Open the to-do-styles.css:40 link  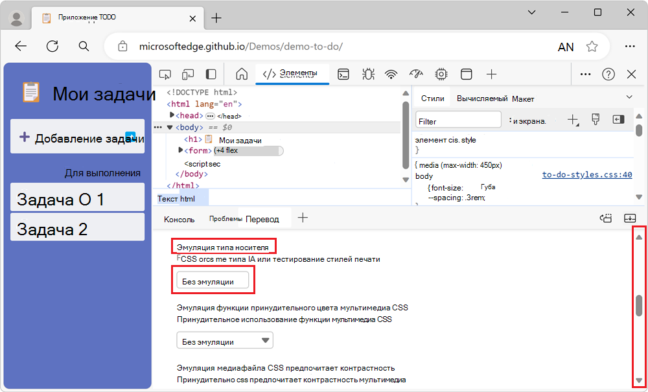point(587,175)
